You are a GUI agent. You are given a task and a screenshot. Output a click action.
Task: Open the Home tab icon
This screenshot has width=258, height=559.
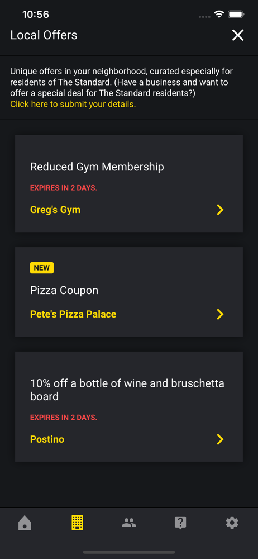click(25, 523)
